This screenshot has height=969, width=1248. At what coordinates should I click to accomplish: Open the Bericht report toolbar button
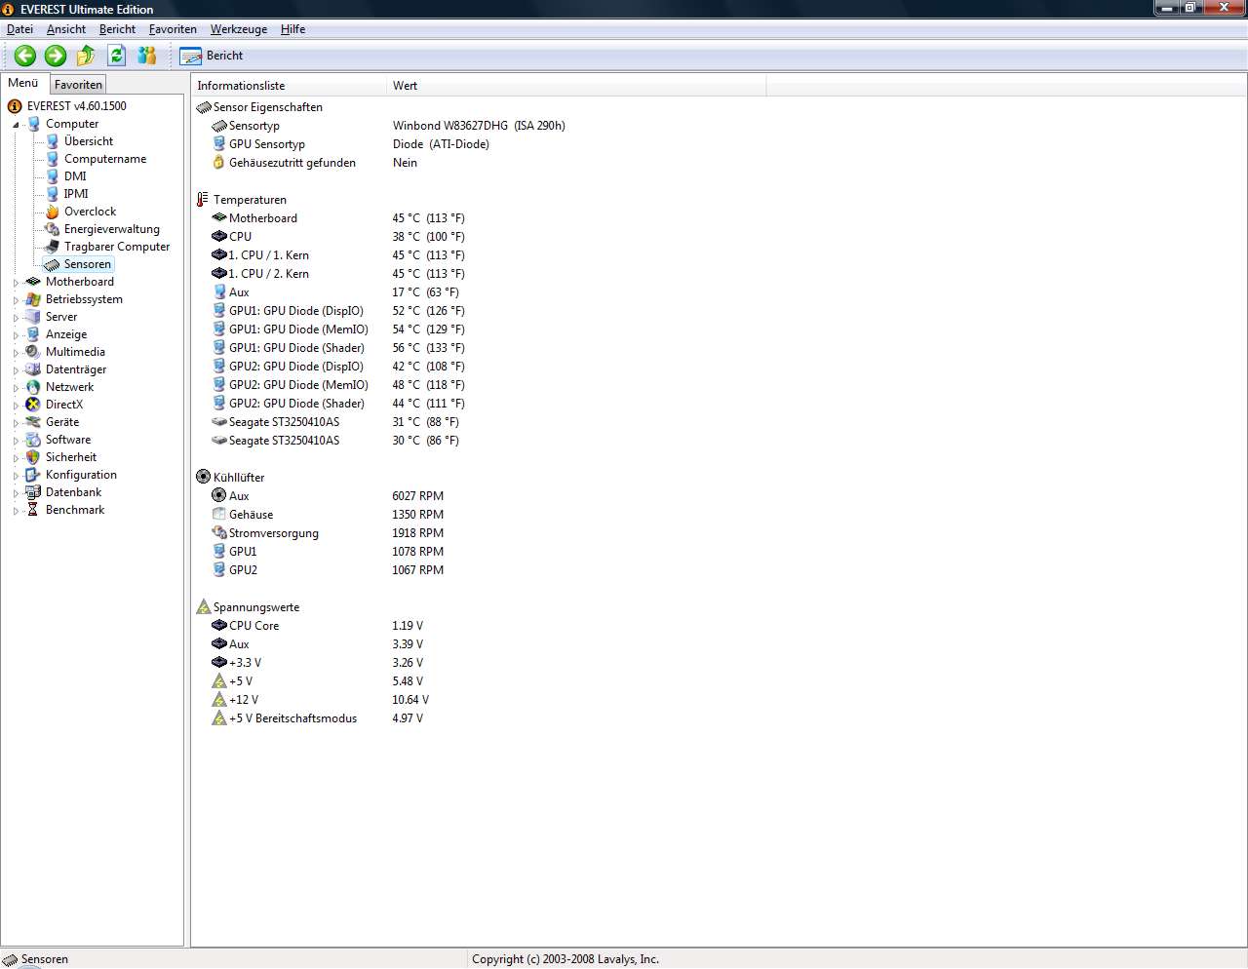pos(212,56)
